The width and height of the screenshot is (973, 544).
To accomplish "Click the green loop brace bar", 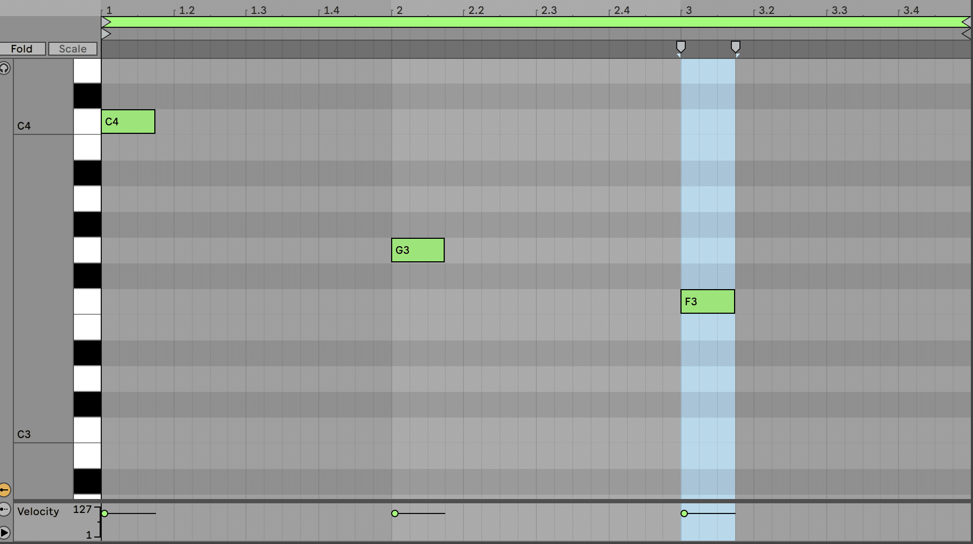I will 536,22.
